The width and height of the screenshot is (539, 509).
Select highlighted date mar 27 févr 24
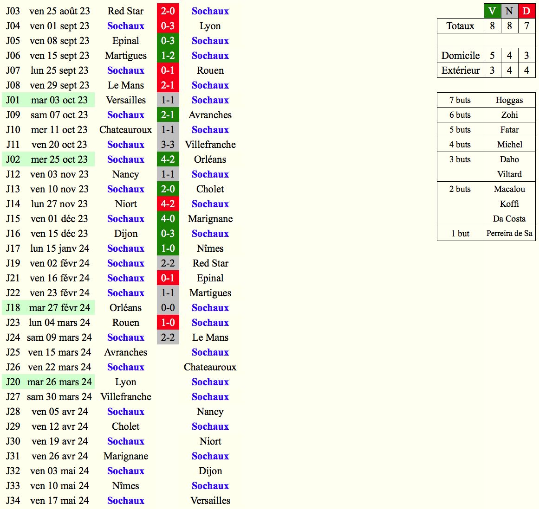(x=59, y=307)
